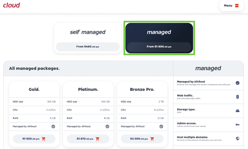Click the Admin access key icon
Viewport: 248px width, 149px height.
point(237,125)
